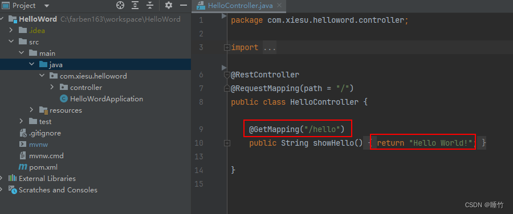Click the External Libraries icon
Screen dimensions: 513x214
(13, 178)
